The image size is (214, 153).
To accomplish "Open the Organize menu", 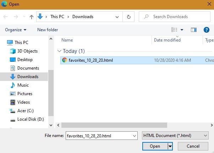I will [x=16, y=30].
